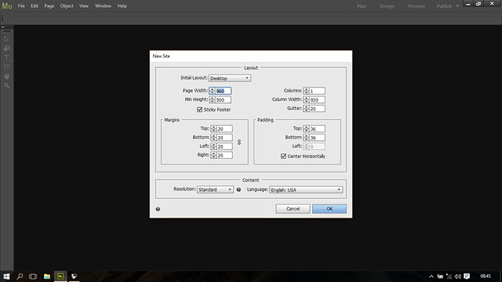
Task: Click the Adobe Muse taskbar icon
Action: tap(60, 276)
